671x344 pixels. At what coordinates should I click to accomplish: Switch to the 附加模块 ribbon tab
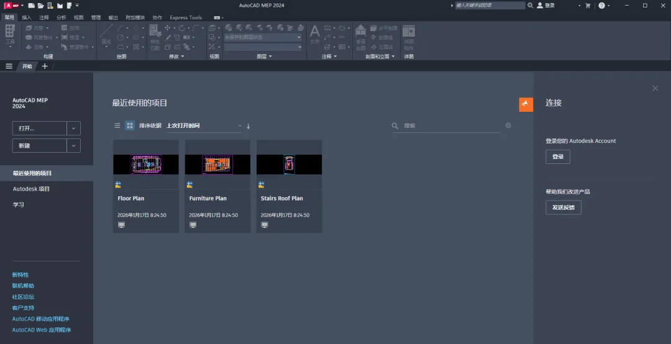pos(135,17)
